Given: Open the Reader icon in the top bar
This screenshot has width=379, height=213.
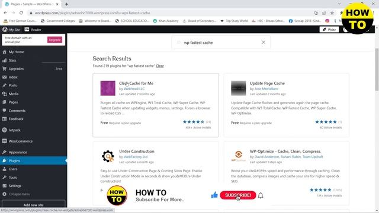Looking at the screenshot, I should pos(27,30).
